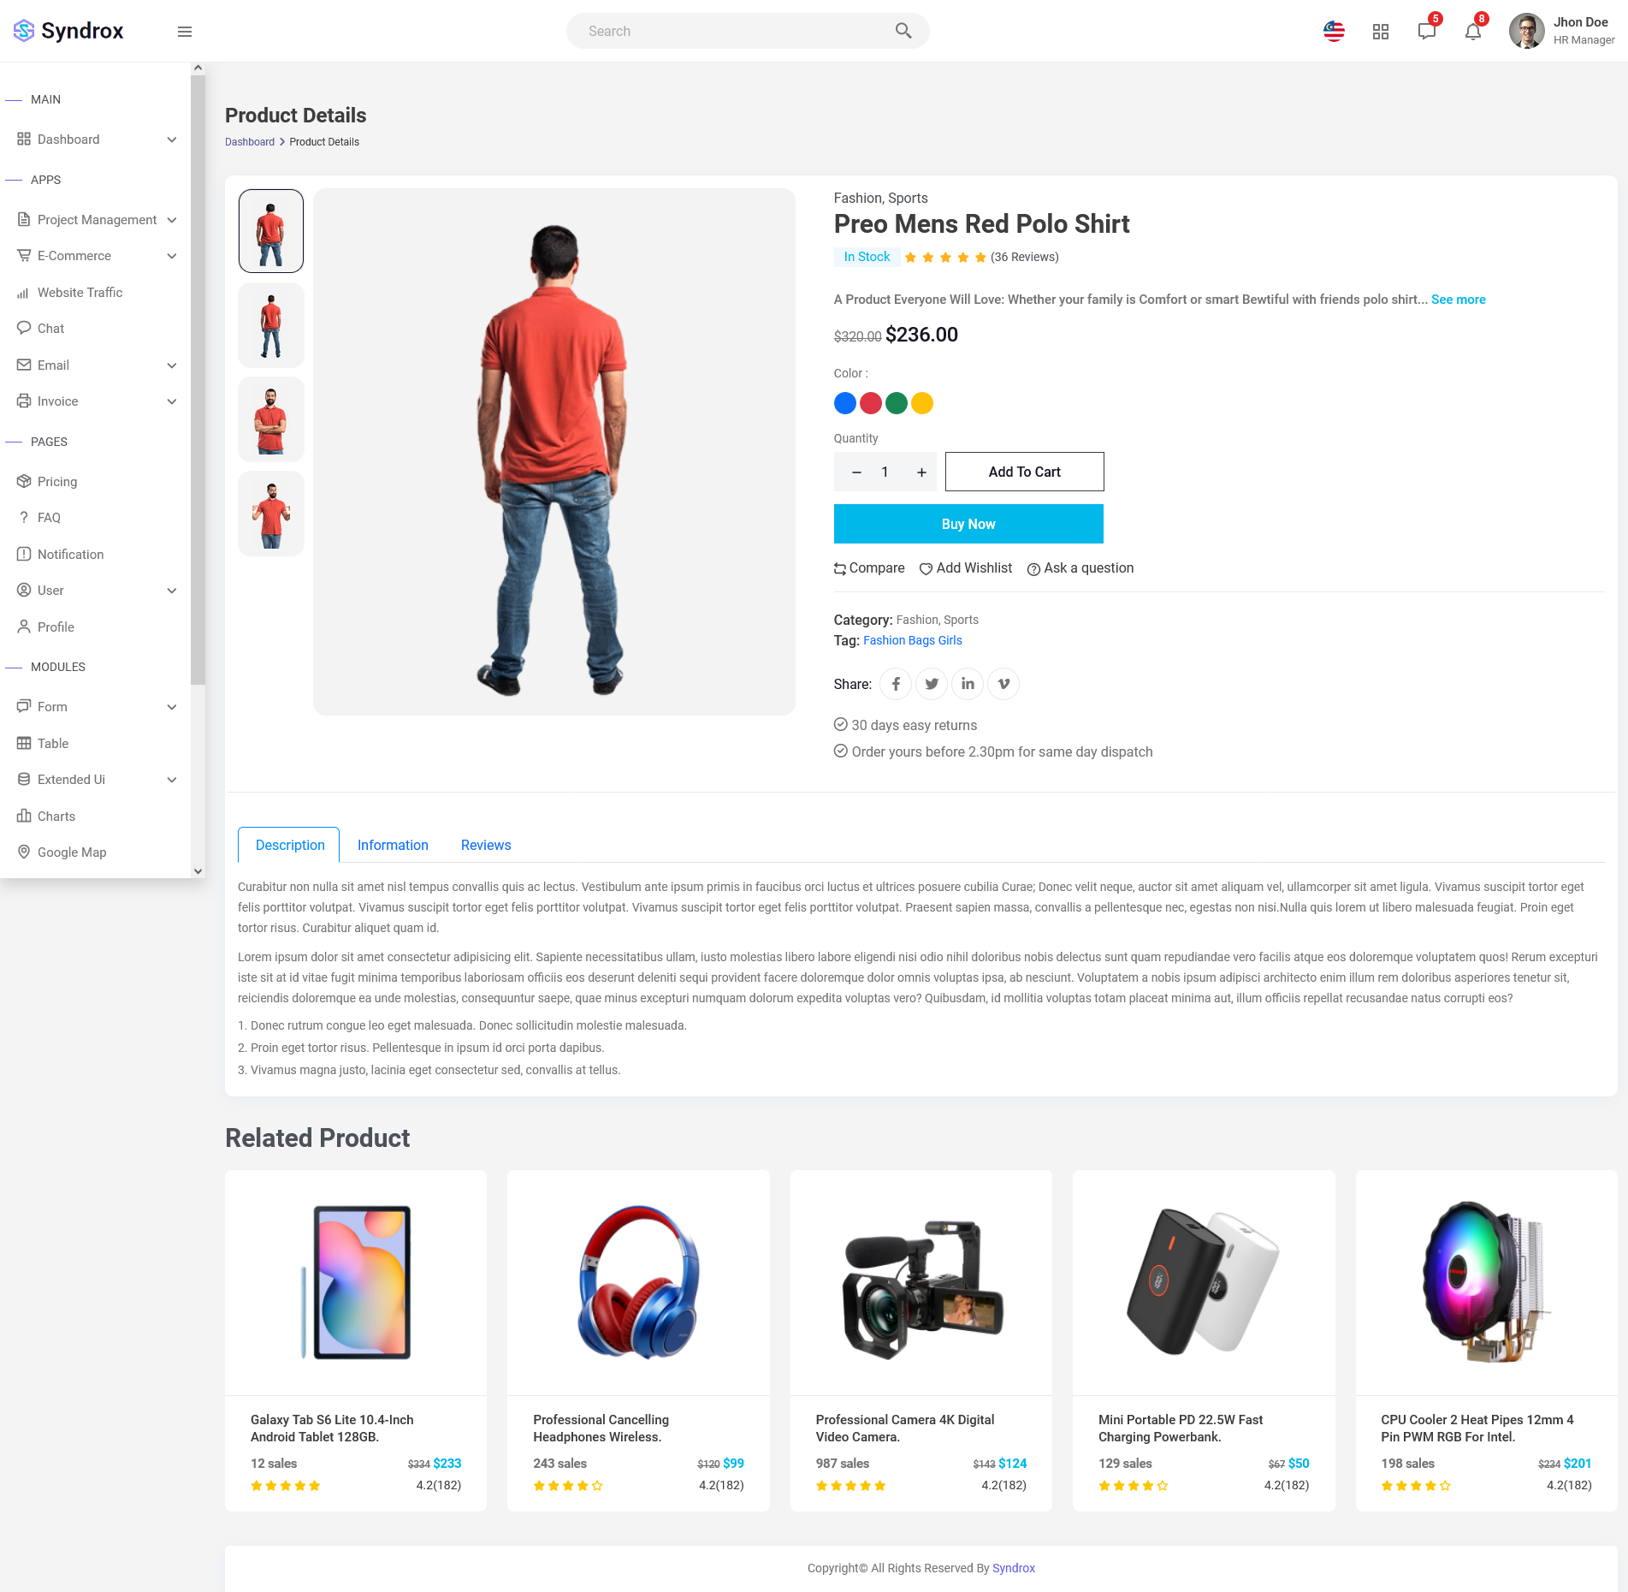The width and height of the screenshot is (1628, 1592).
Task: Click the search magnifier icon
Action: [x=903, y=31]
